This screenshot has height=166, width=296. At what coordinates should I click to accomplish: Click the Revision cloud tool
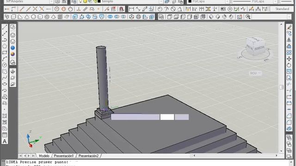point(5,71)
